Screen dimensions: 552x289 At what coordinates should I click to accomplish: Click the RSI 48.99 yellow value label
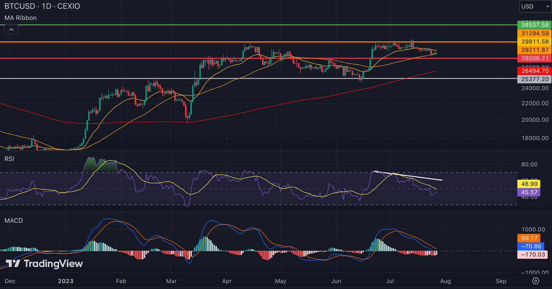pyautogui.click(x=529, y=184)
